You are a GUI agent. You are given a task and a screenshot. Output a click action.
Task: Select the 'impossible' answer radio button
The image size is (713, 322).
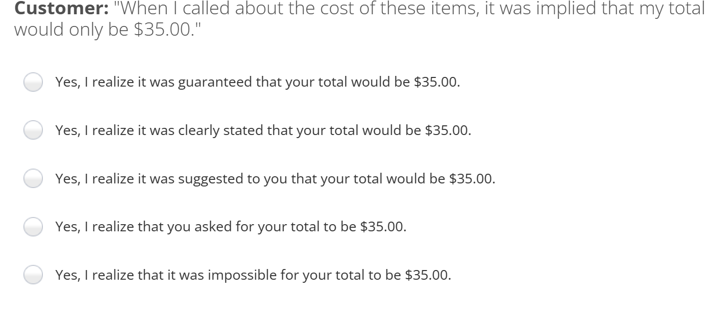(x=33, y=276)
